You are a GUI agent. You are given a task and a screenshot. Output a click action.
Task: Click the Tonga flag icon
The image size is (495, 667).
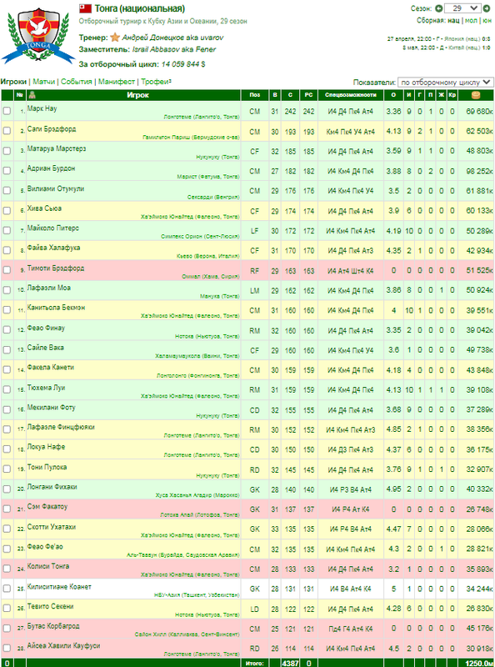tap(85, 8)
